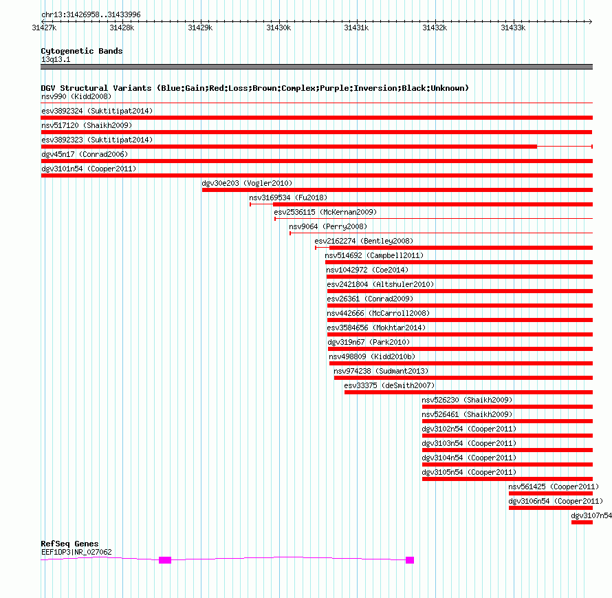
Task: Click nsv9064 (Perry2008) variant label
Action: [x=328, y=226]
